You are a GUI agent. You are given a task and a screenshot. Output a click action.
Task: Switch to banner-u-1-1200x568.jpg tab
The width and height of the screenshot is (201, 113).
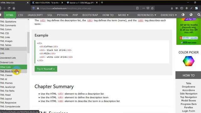coord(82,3)
